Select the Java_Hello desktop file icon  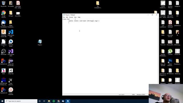(x=18, y=14)
